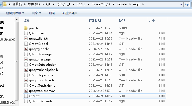Click the navigation pane scroll up arrow
Screen dimensions: 192x106
click(x=17, y=19)
